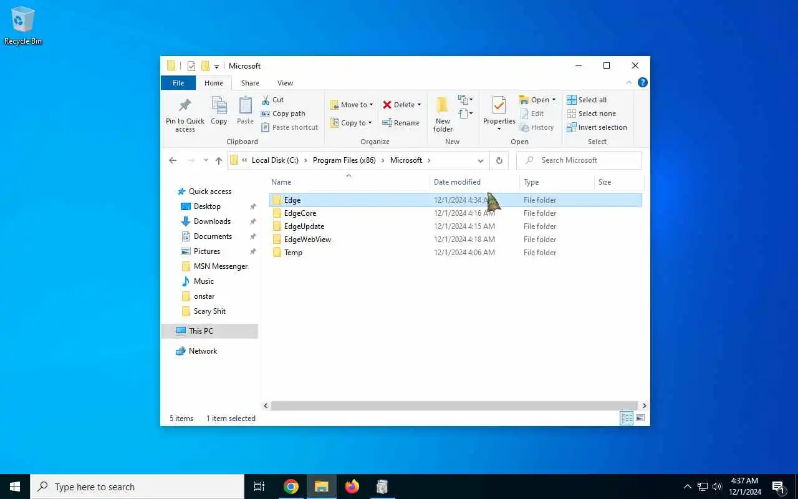Click in the Search Microsoft field
This screenshot has width=798, height=499.
click(579, 160)
